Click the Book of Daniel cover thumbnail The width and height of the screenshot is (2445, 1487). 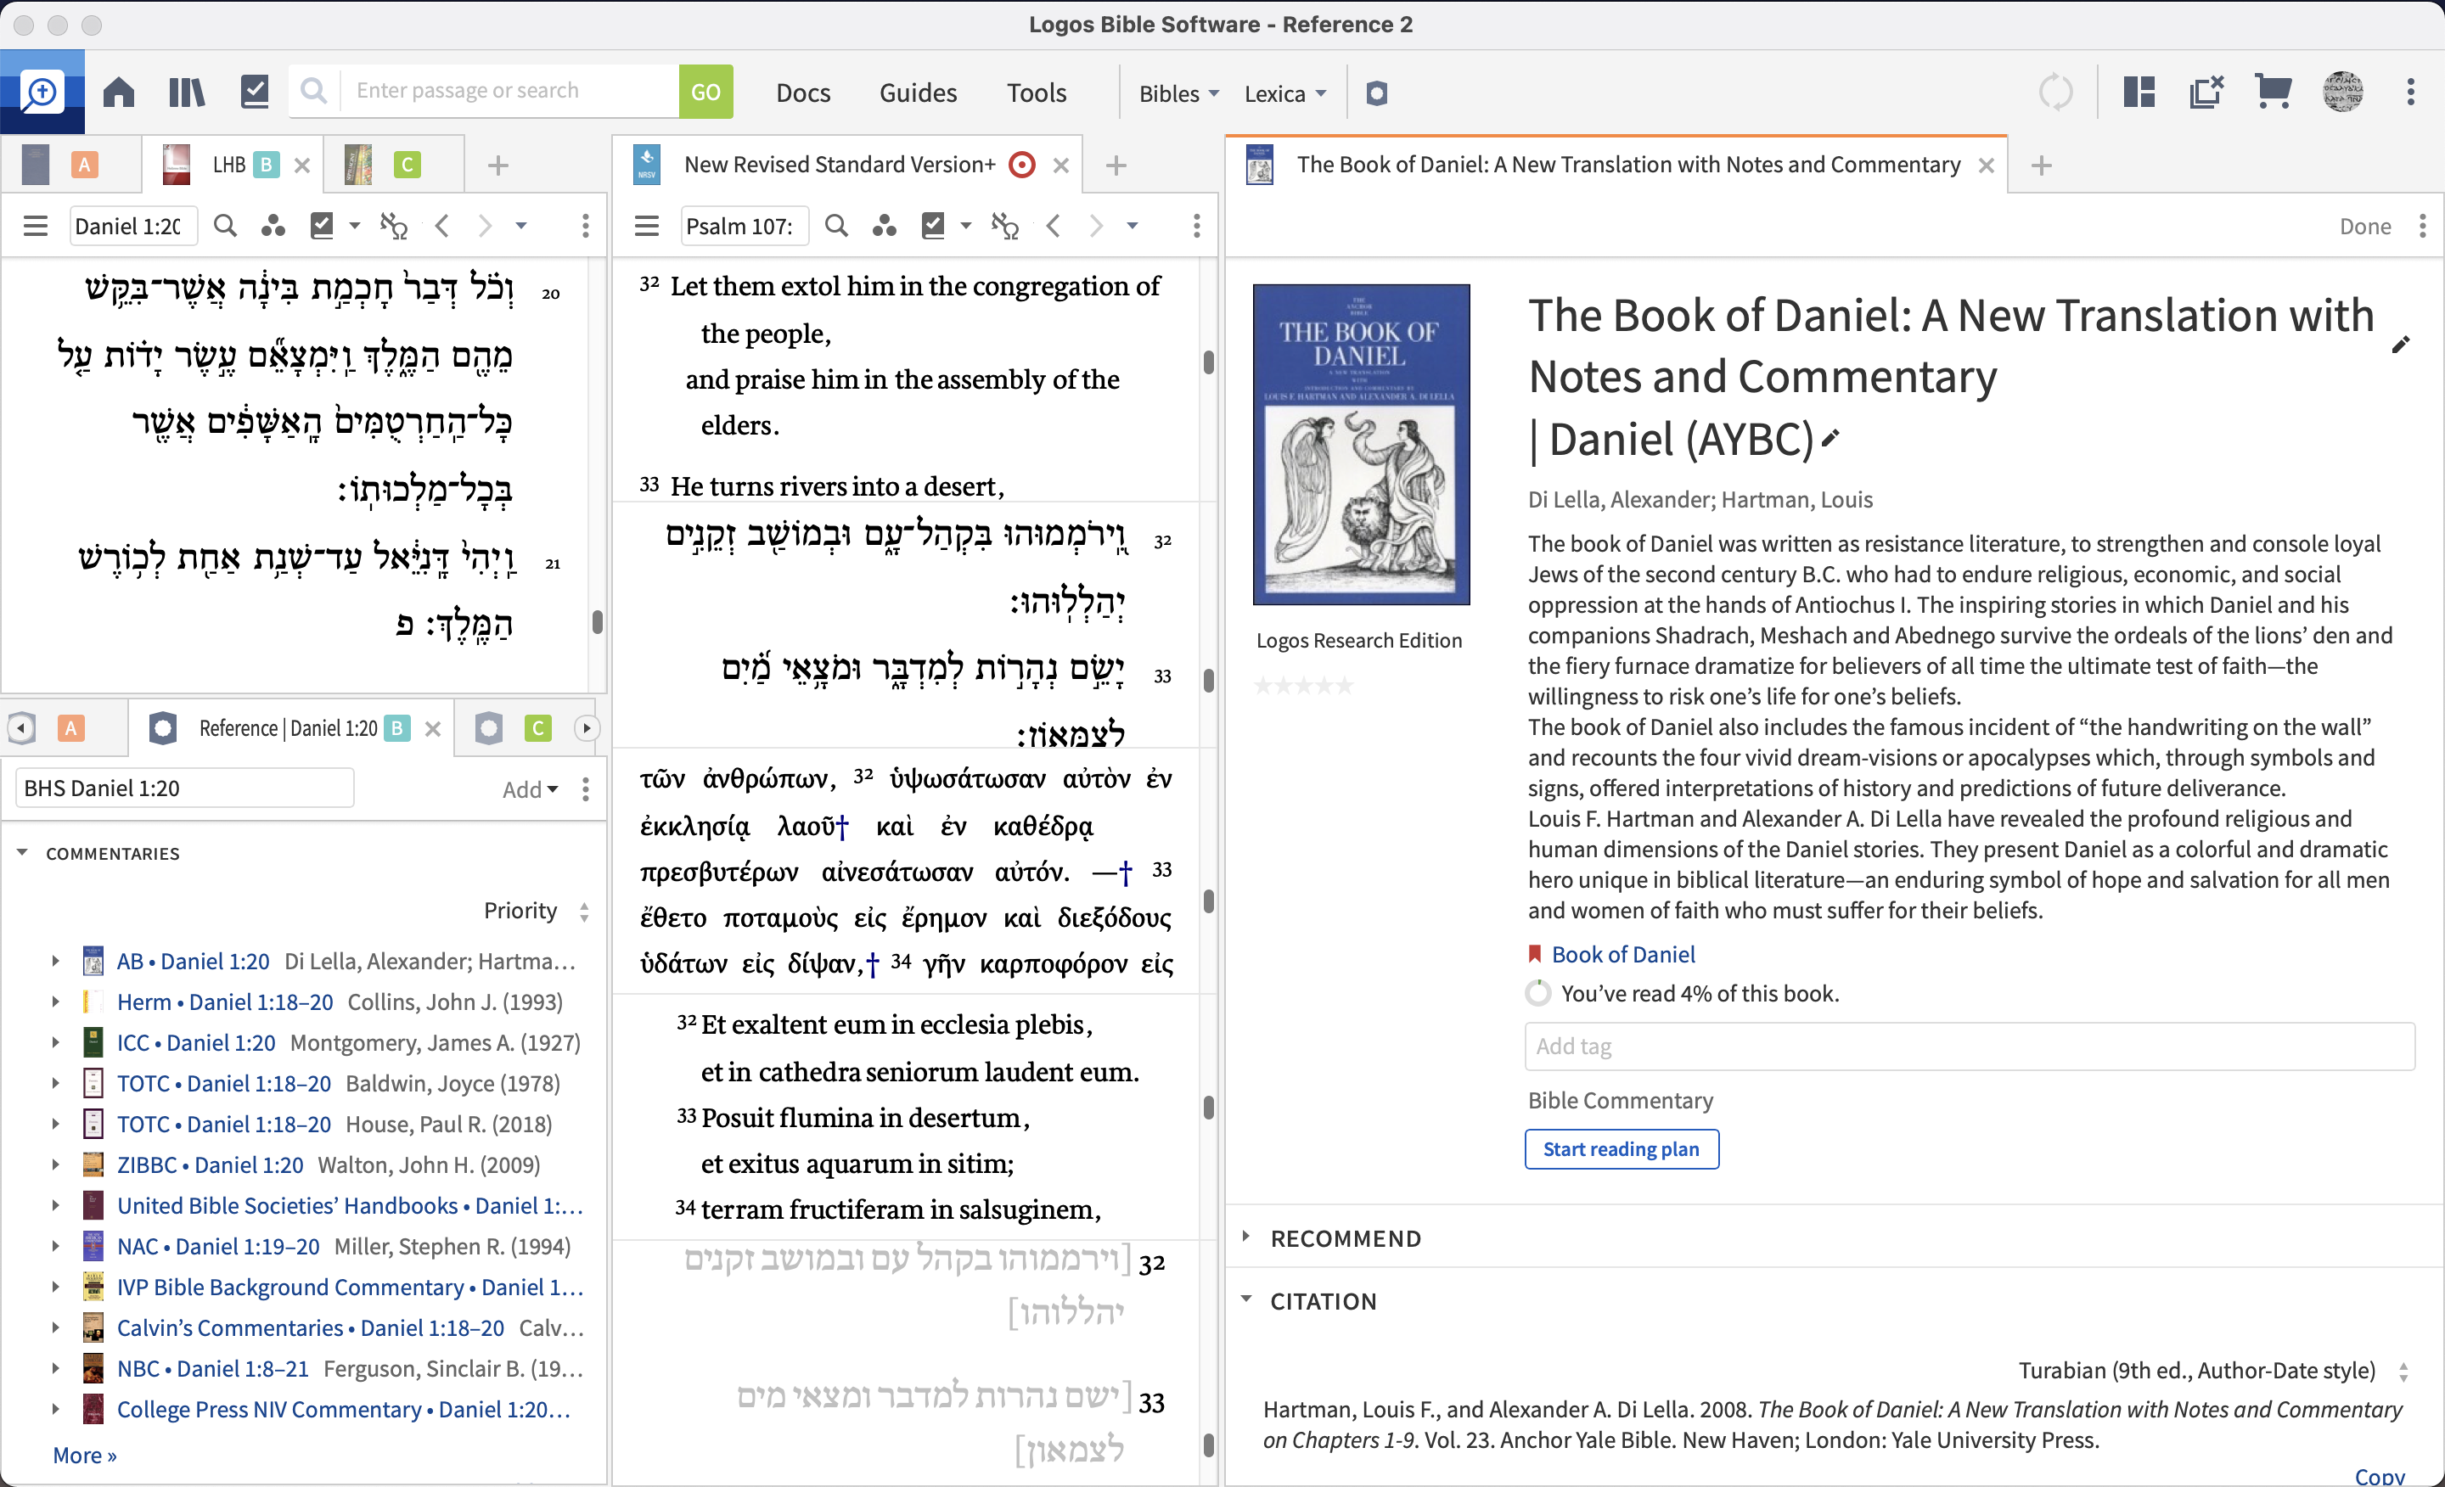[x=1360, y=443]
